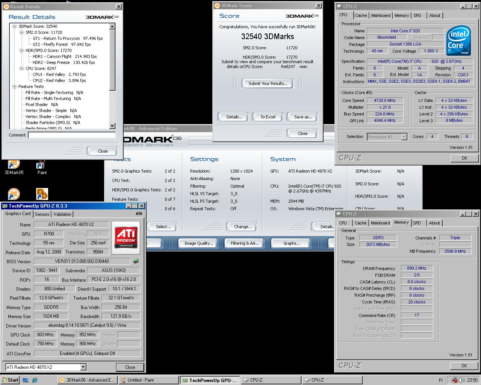The width and height of the screenshot is (481, 385).
Task: Open Internet Explorer from quick launch
Action: pos(35,380)
